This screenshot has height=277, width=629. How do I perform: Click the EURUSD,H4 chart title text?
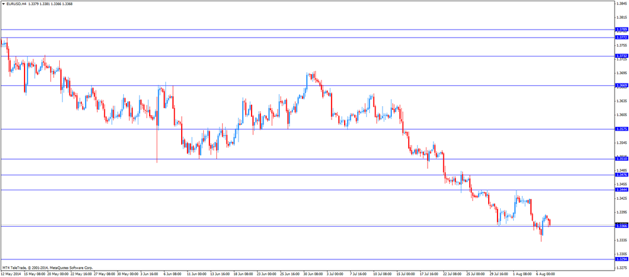(17, 4)
